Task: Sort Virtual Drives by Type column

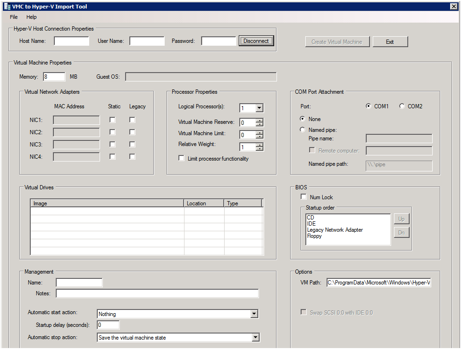Action: 243,203
